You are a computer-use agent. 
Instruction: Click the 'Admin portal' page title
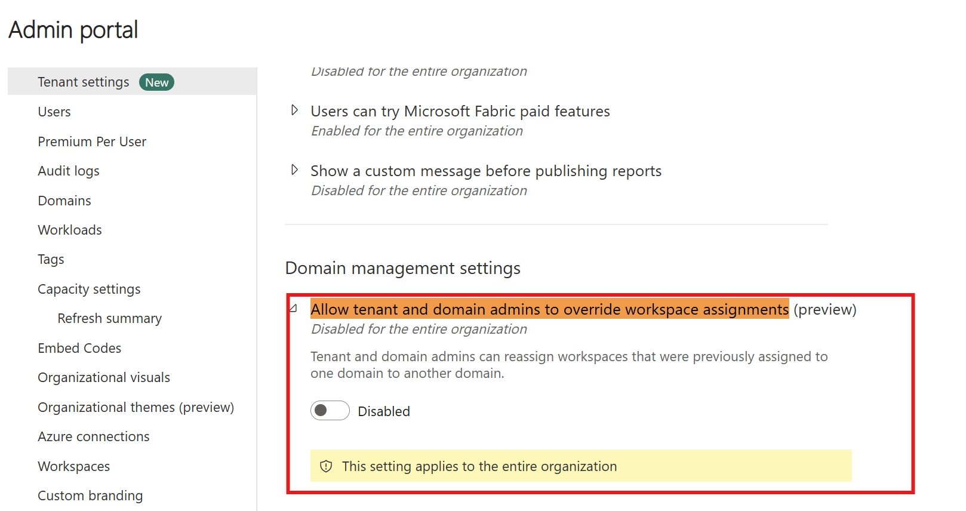[73, 30]
